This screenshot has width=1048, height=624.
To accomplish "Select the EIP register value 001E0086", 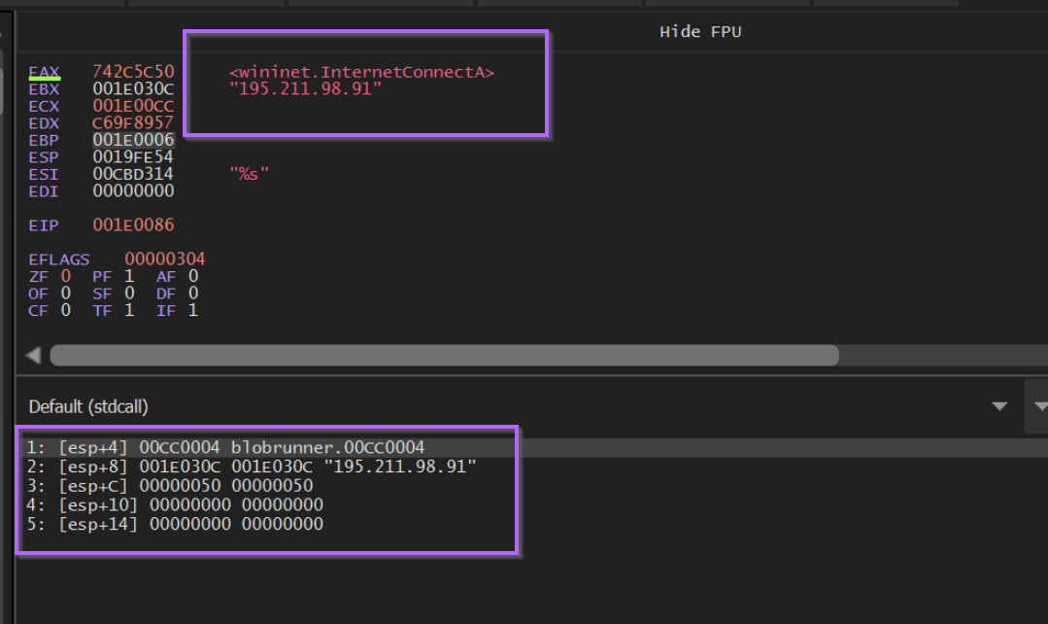I will click(x=133, y=225).
